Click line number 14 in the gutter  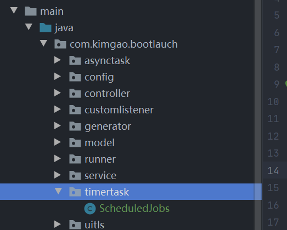click(273, 171)
